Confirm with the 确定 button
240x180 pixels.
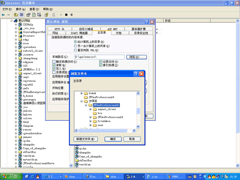113,139
